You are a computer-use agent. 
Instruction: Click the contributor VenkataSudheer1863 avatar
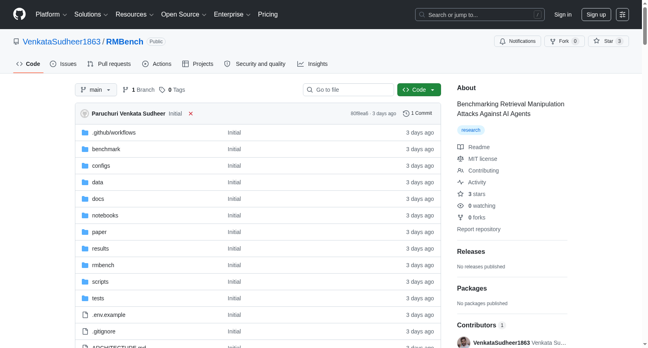tap(464, 343)
